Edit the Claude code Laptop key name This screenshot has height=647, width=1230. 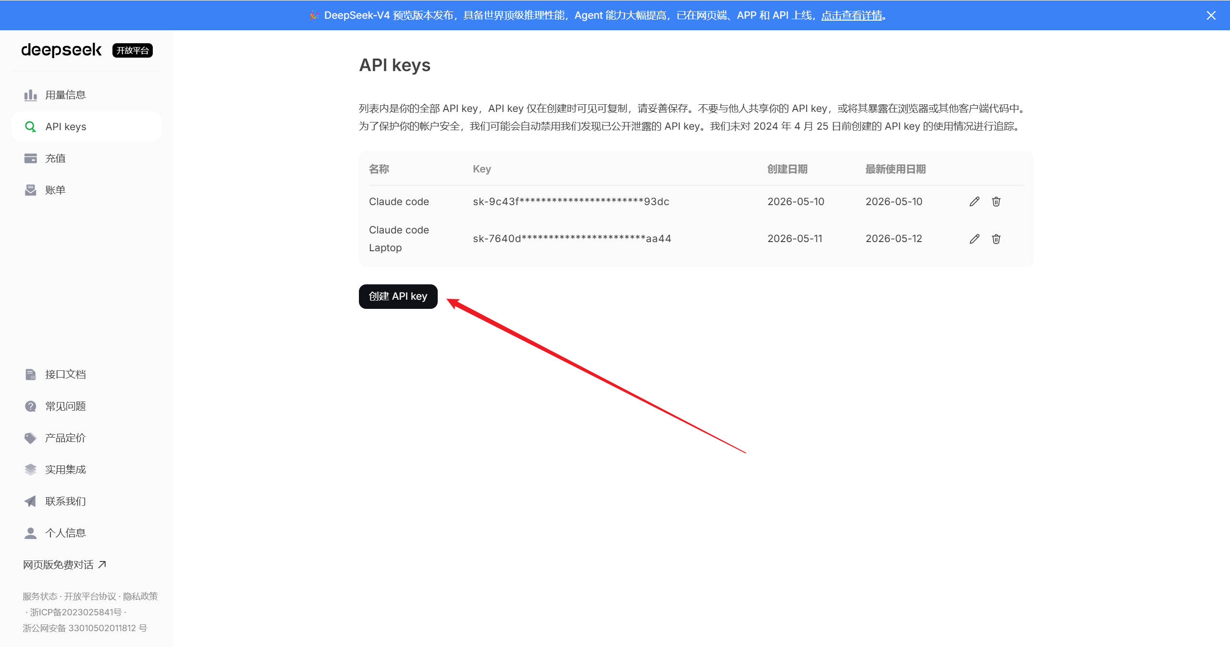coord(974,239)
